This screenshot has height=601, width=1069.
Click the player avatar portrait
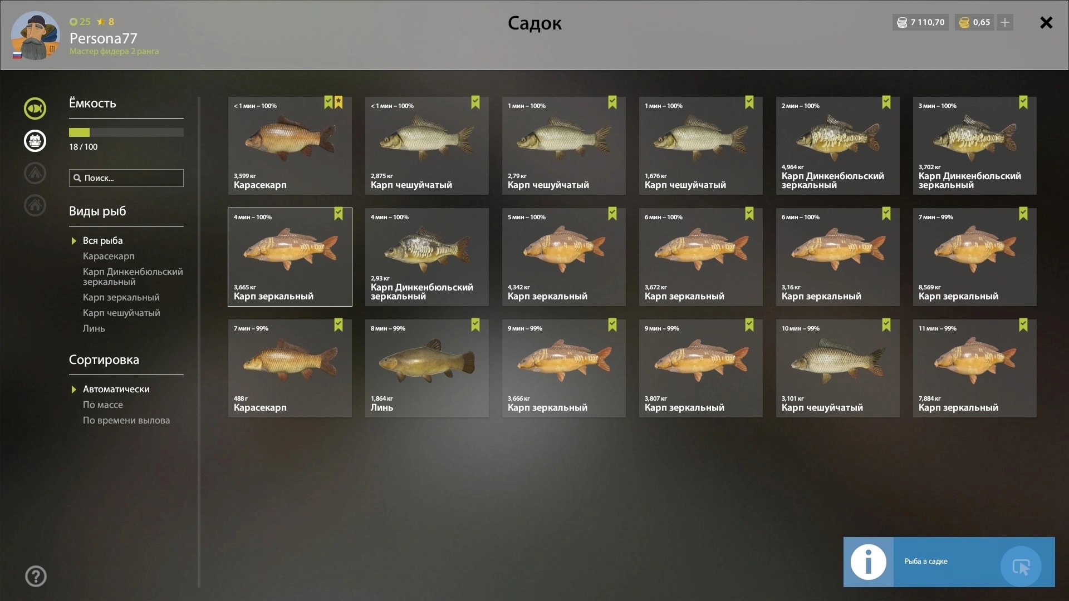(35, 35)
